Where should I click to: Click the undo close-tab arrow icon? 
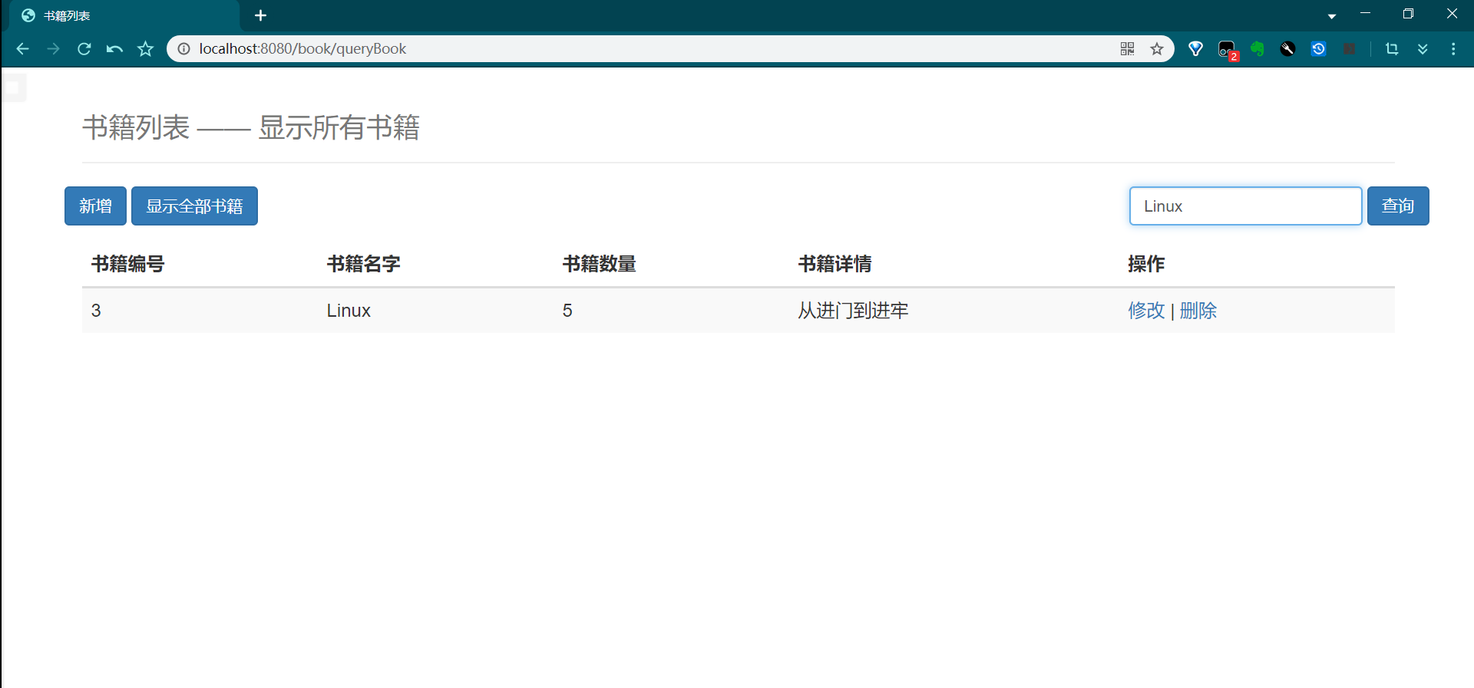(x=114, y=49)
